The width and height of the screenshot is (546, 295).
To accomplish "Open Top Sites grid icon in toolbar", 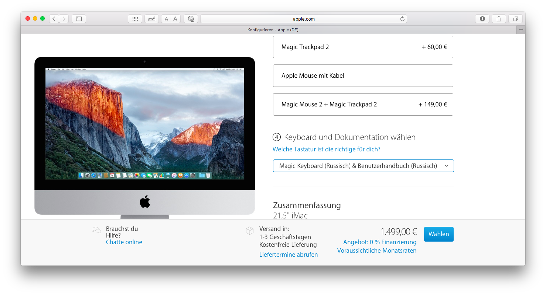I will point(135,19).
